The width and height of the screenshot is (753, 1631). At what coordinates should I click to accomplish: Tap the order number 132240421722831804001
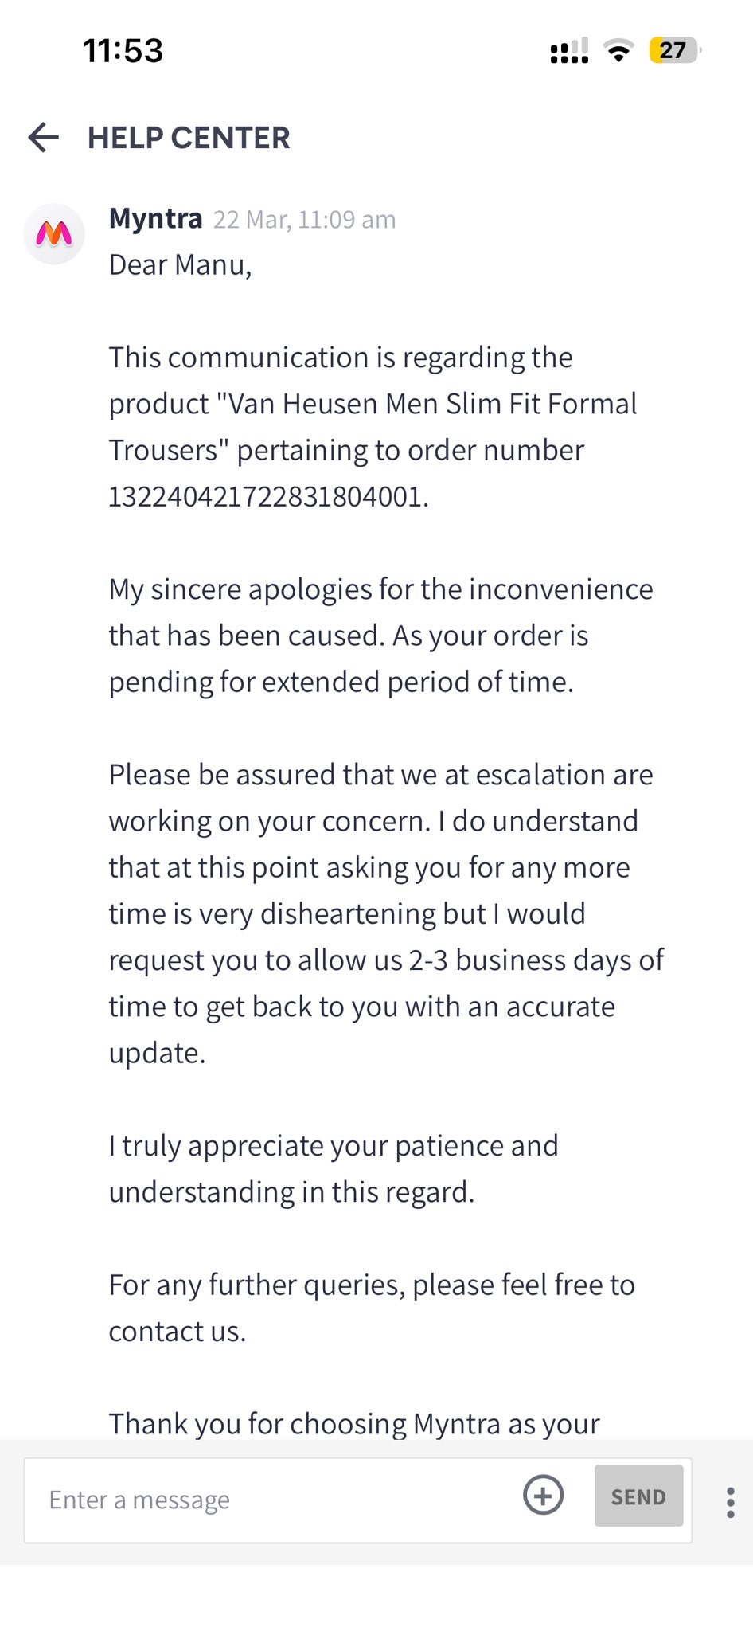coord(268,496)
